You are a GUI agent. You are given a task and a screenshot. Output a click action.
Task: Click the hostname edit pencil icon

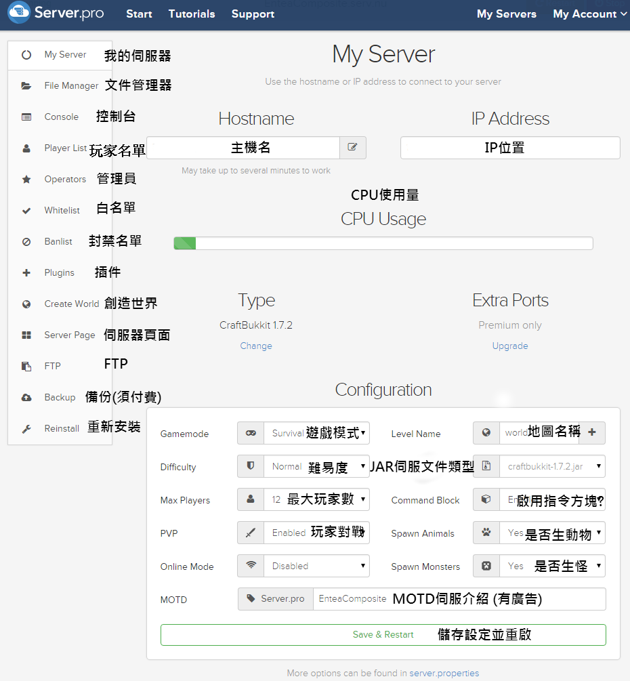coord(352,147)
